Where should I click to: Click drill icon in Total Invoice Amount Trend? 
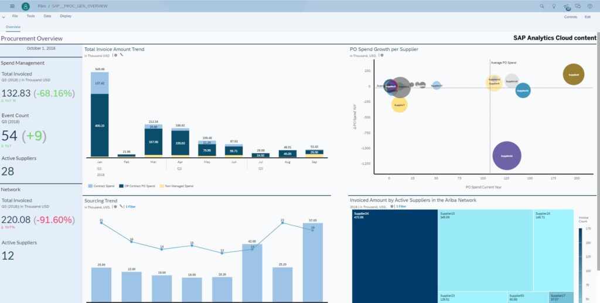click(122, 56)
